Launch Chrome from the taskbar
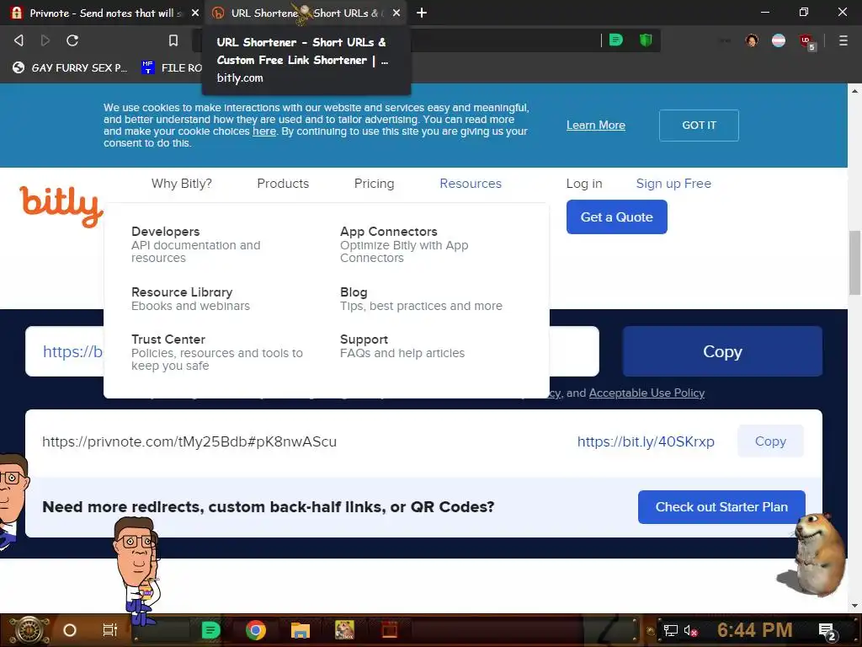 point(256,630)
